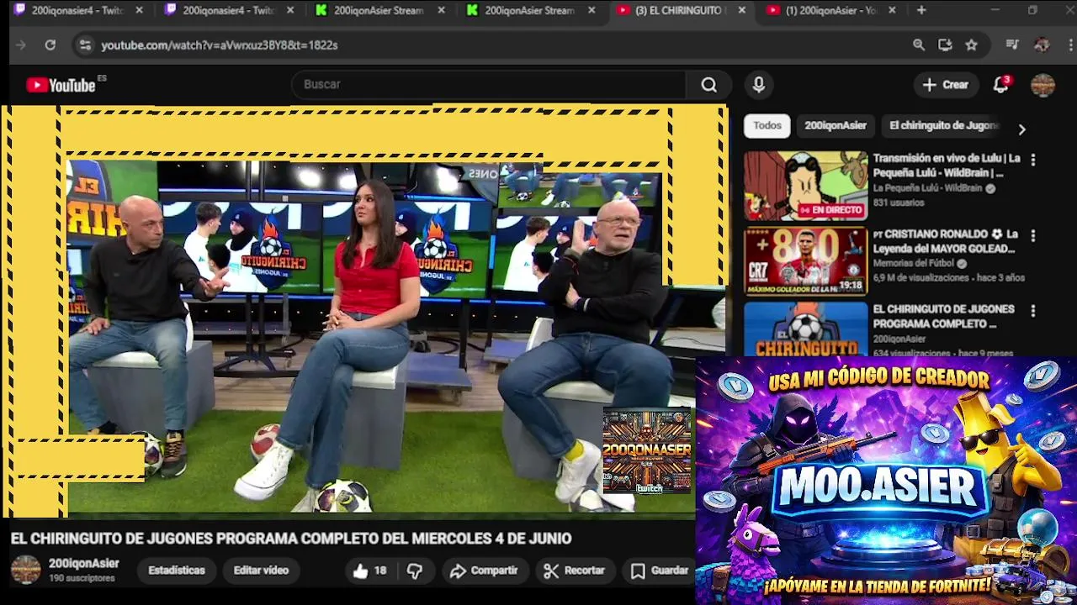Image resolution: width=1077 pixels, height=605 pixels.
Task: Bookmark this page with the star icon
Action: 972,45
